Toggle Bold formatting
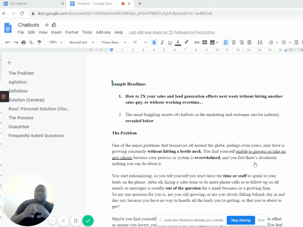The width and height of the screenshot is (303, 227). coord(154,42)
